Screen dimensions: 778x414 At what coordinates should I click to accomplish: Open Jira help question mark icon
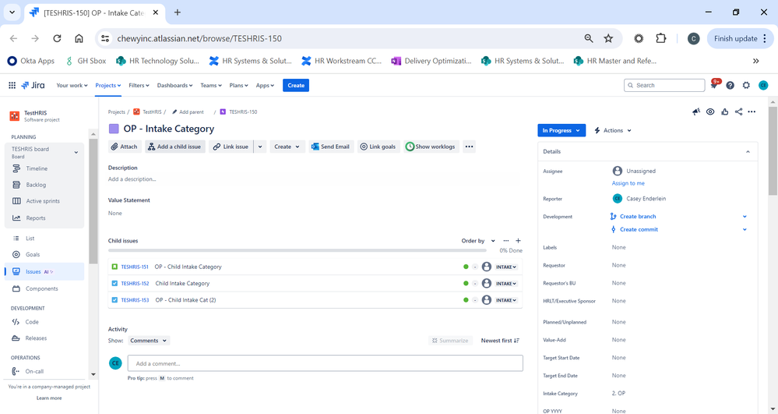click(x=730, y=86)
